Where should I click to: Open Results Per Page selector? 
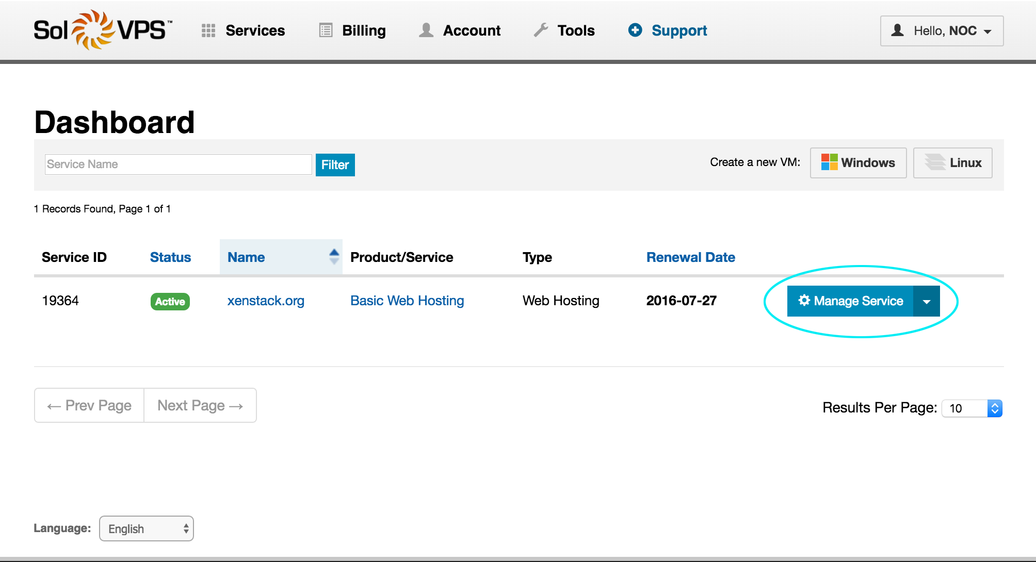tap(972, 408)
